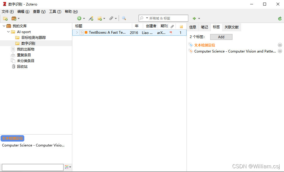
Task: Open the New Note dropdown arrow
Action: tap(104, 19)
